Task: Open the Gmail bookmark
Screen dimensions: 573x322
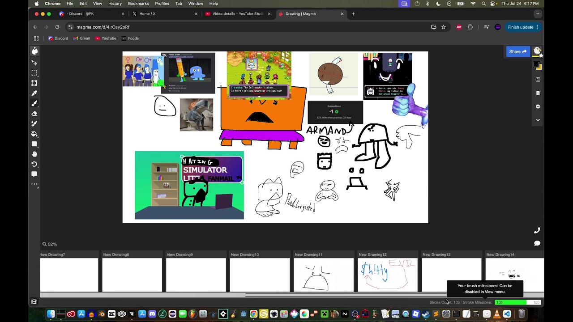Action: click(81, 38)
